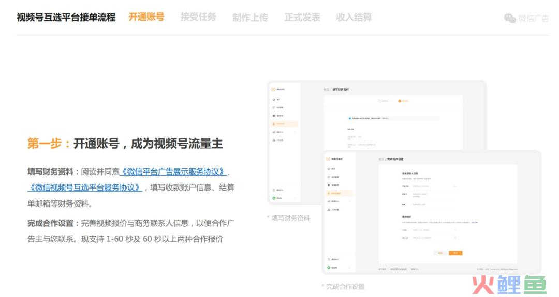
Task: Click orange submit button in 完成合作设置 screenshot
Action: tap(455, 253)
